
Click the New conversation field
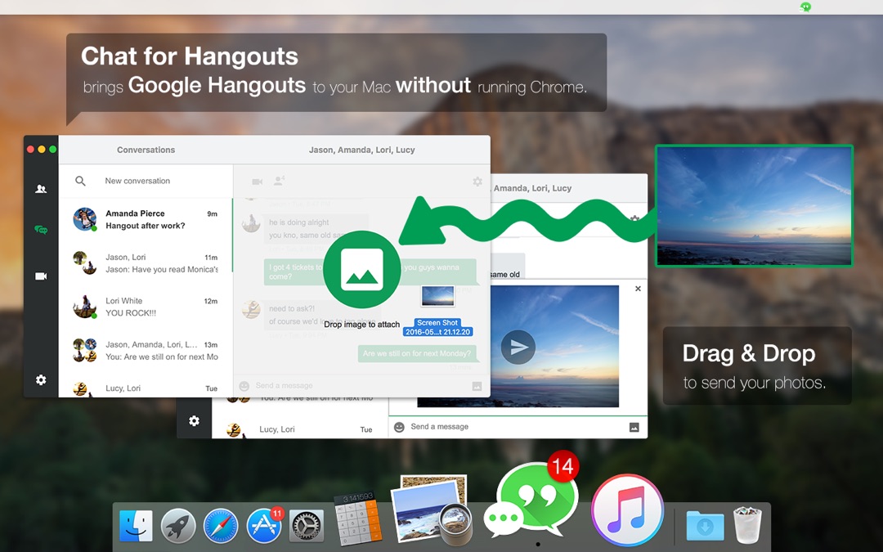[x=137, y=181]
